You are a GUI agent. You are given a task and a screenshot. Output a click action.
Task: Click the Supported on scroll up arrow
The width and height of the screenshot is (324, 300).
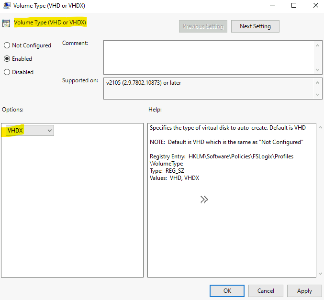318,83
